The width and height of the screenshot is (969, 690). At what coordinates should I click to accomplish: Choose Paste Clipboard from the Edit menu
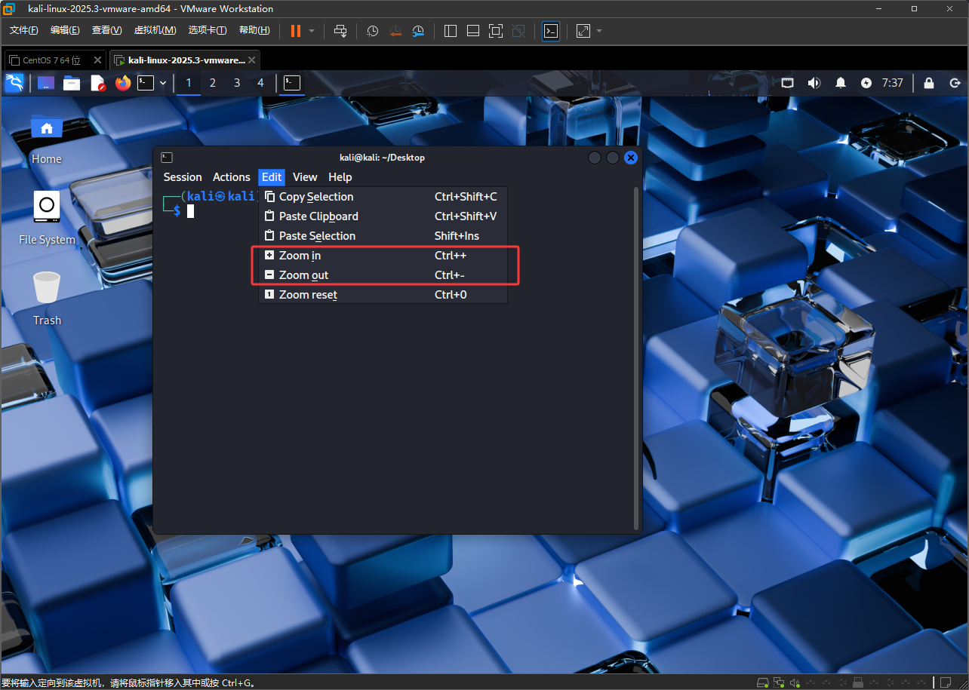coord(383,216)
